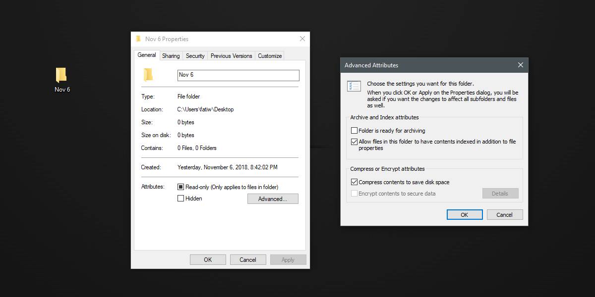
Task: Click OK in Nov 6 Properties
Action: [x=208, y=260]
